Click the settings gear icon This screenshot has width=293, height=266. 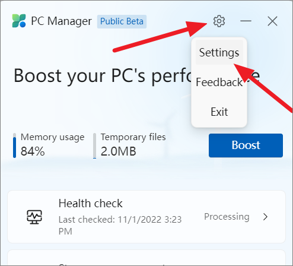point(219,21)
